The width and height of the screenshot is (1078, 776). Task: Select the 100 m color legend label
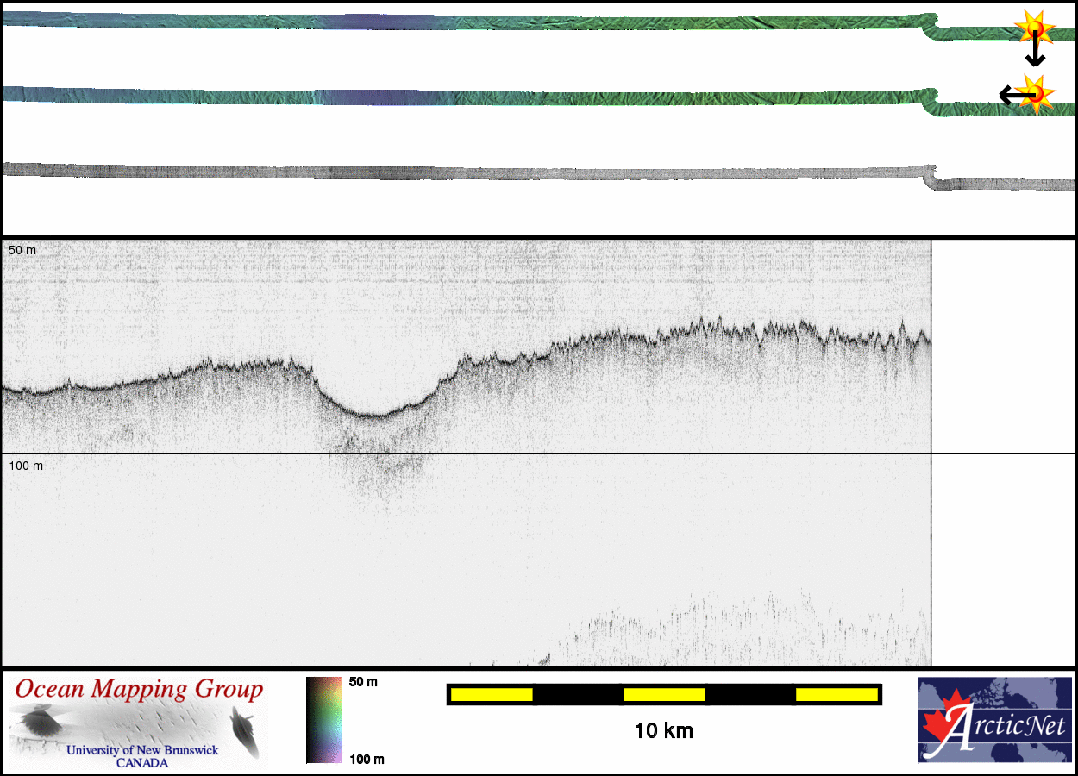point(367,759)
